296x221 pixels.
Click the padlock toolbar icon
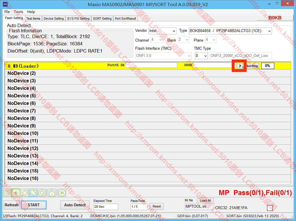[52, 193]
